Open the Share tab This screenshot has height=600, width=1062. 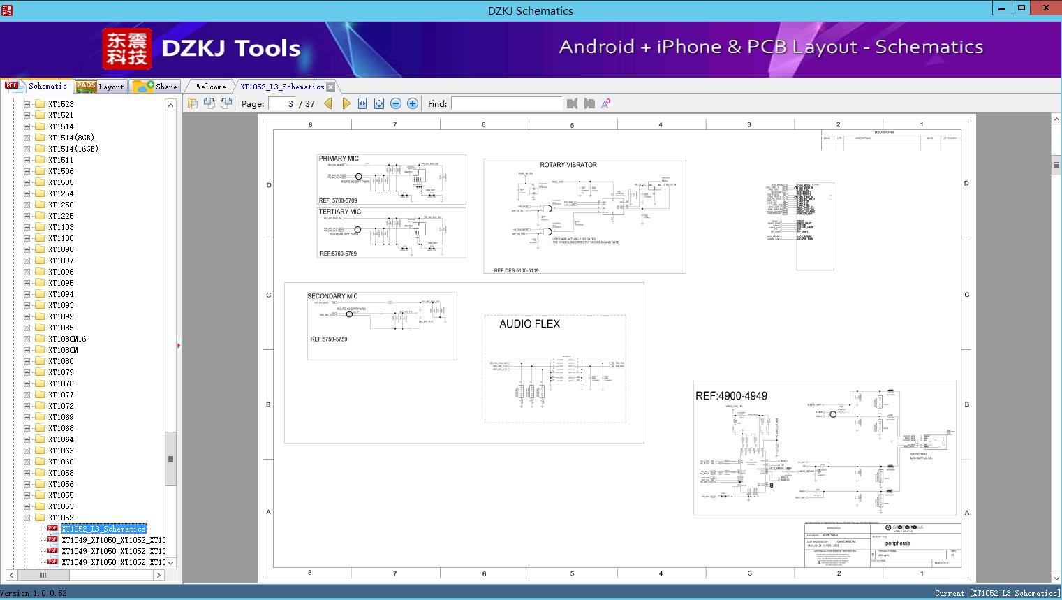[x=156, y=87]
